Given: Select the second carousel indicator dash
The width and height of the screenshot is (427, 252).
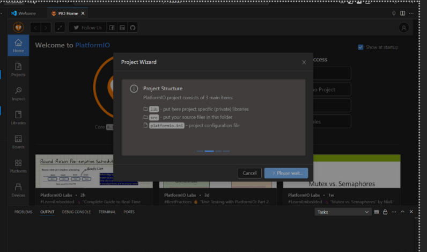Looking at the screenshot, I should coord(209,151).
